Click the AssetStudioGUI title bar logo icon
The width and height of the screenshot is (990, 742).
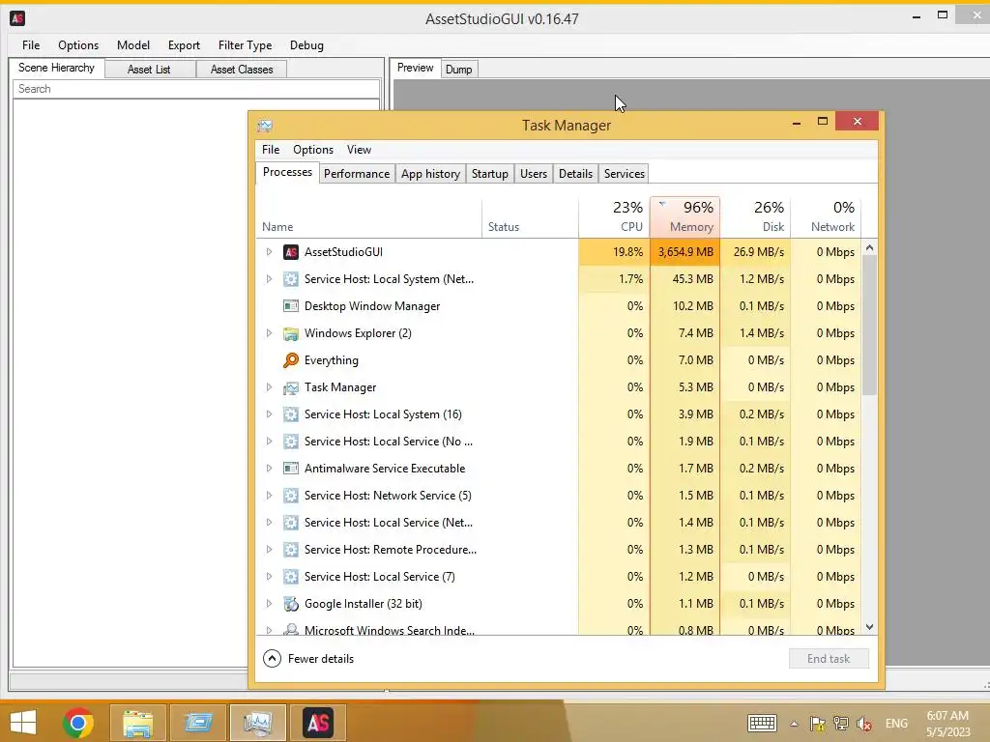(x=17, y=19)
